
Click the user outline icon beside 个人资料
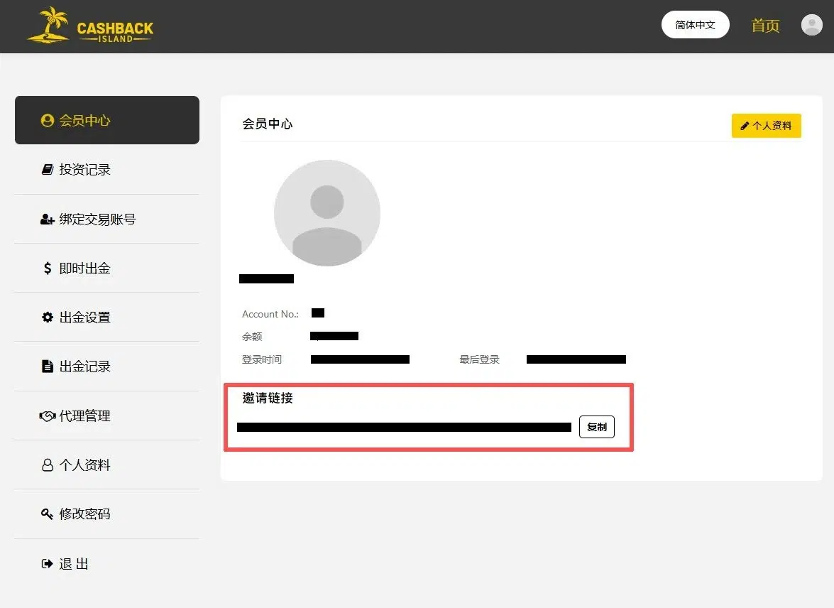pos(48,465)
